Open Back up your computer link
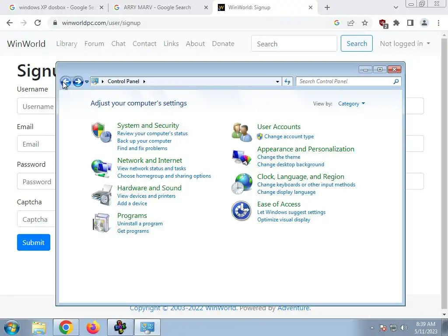Image resolution: width=448 pixels, height=336 pixels. (144, 140)
